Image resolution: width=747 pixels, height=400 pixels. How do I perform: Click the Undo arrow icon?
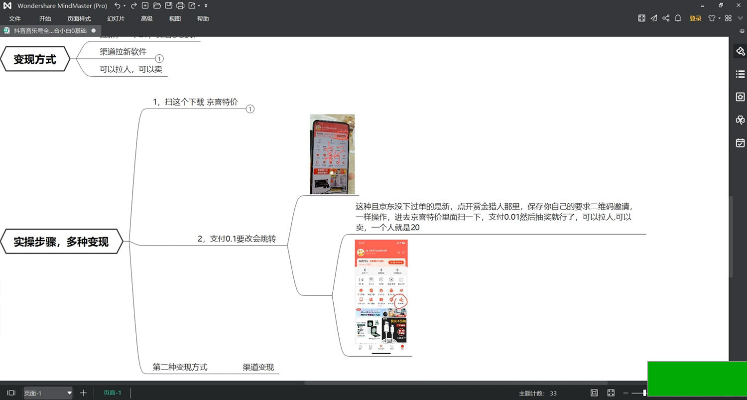(117, 5)
